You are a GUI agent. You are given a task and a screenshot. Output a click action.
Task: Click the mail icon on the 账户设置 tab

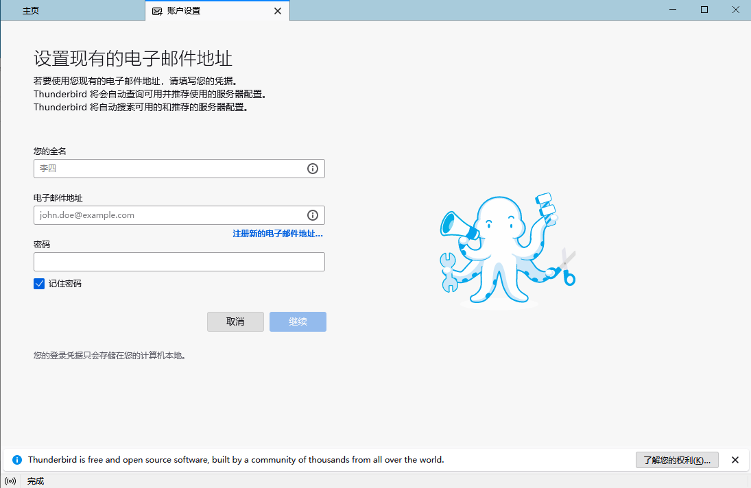click(157, 11)
